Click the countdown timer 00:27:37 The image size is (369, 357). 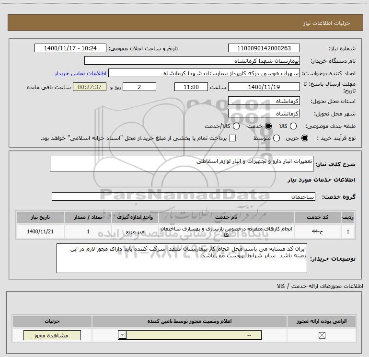coord(90,87)
